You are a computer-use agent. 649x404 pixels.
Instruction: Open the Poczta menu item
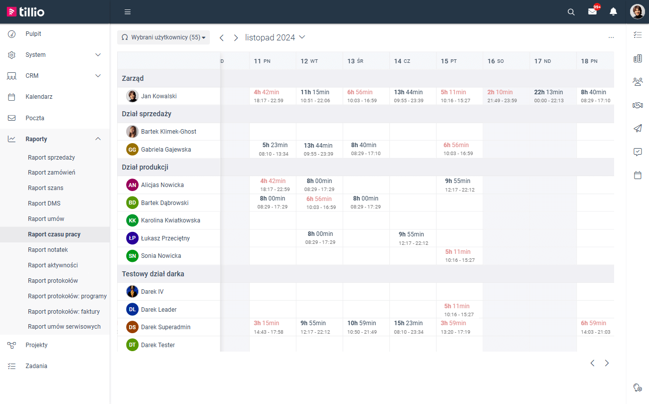coord(35,118)
